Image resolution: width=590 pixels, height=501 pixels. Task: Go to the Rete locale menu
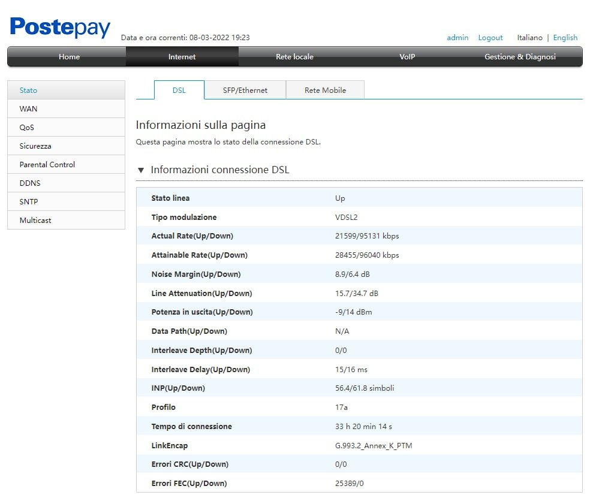point(294,57)
